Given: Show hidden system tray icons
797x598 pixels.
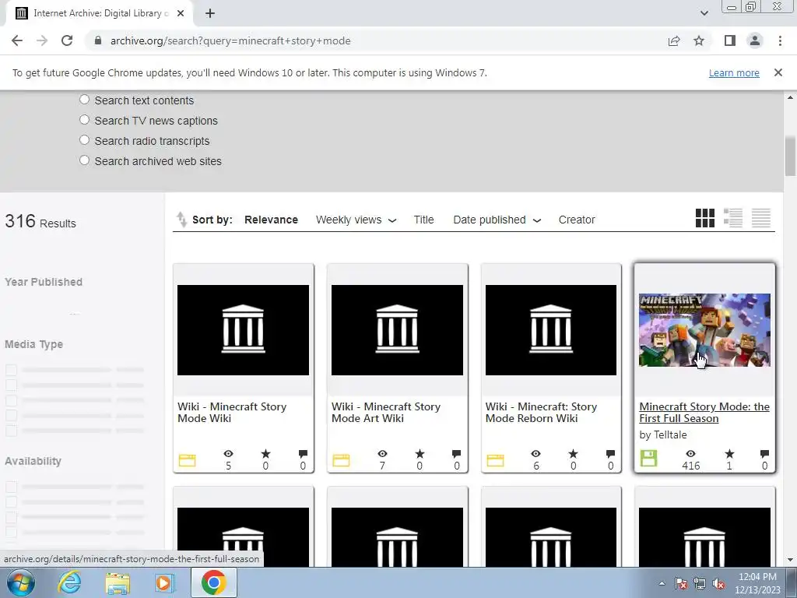Looking at the screenshot, I should [x=662, y=584].
